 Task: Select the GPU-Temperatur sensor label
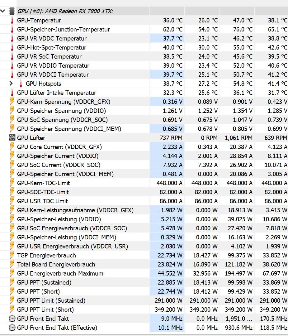click(39, 20)
